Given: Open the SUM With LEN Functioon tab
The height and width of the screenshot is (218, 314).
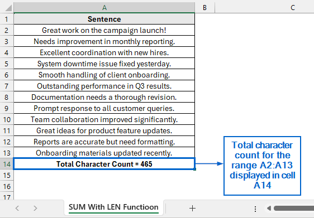Looking at the screenshot, I should click(x=113, y=207).
